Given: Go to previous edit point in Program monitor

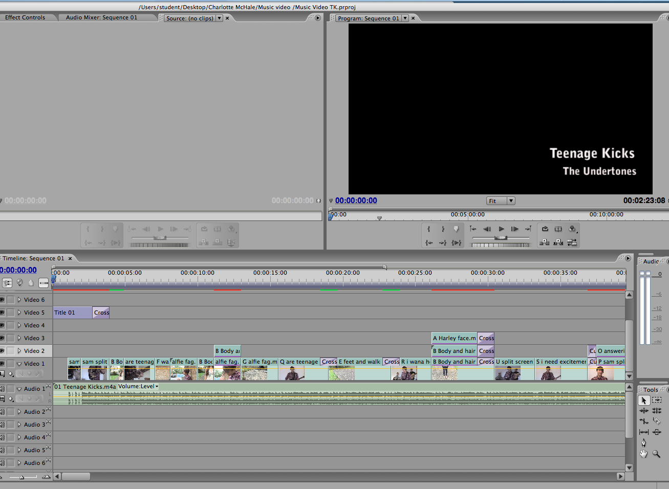Looking at the screenshot, I should coord(473,229).
